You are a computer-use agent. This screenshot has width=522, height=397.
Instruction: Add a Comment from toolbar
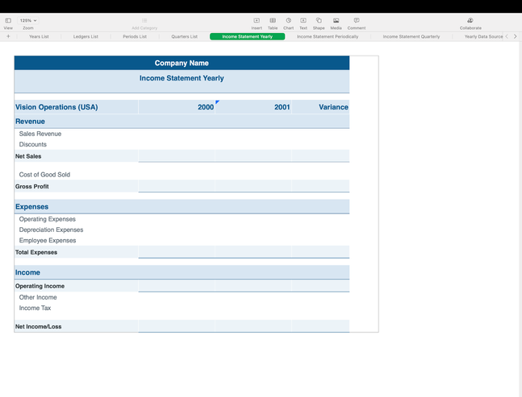pos(357,20)
